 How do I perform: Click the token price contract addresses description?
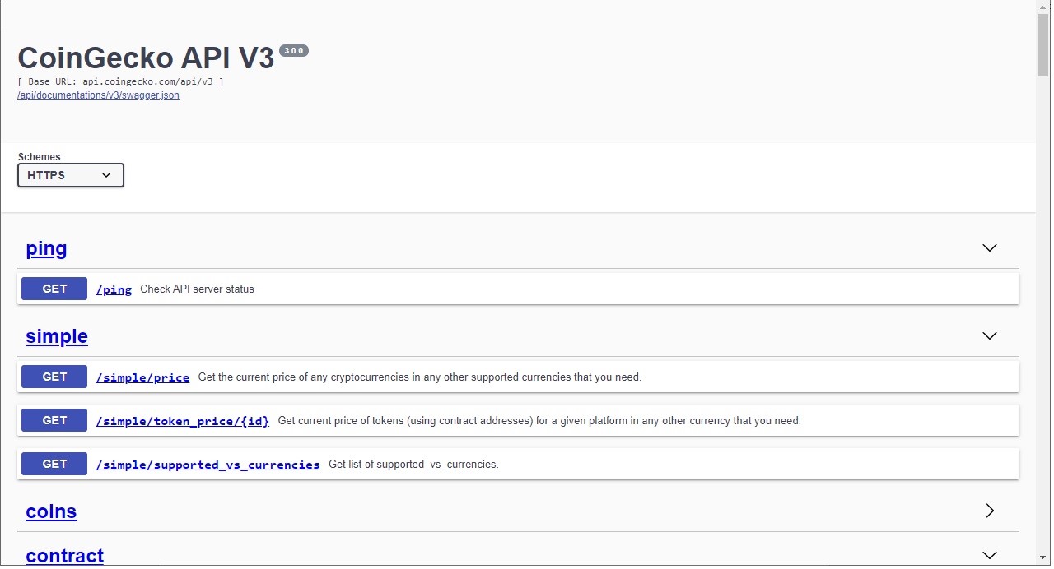coord(539,421)
